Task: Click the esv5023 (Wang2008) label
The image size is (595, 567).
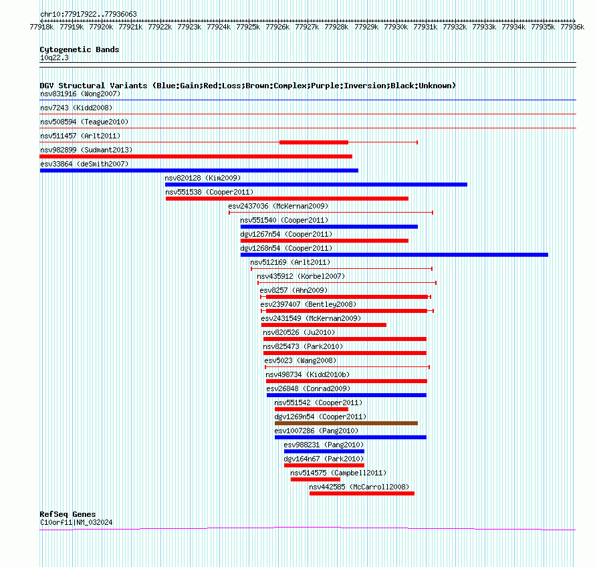Action: pos(300,360)
